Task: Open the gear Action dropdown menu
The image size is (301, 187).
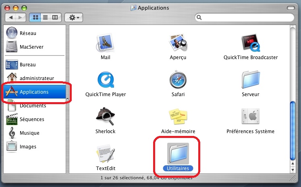Action: tap(74, 17)
